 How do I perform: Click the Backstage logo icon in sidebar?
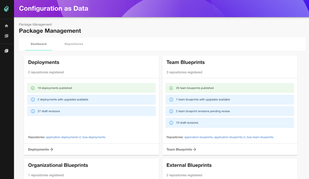6,9
